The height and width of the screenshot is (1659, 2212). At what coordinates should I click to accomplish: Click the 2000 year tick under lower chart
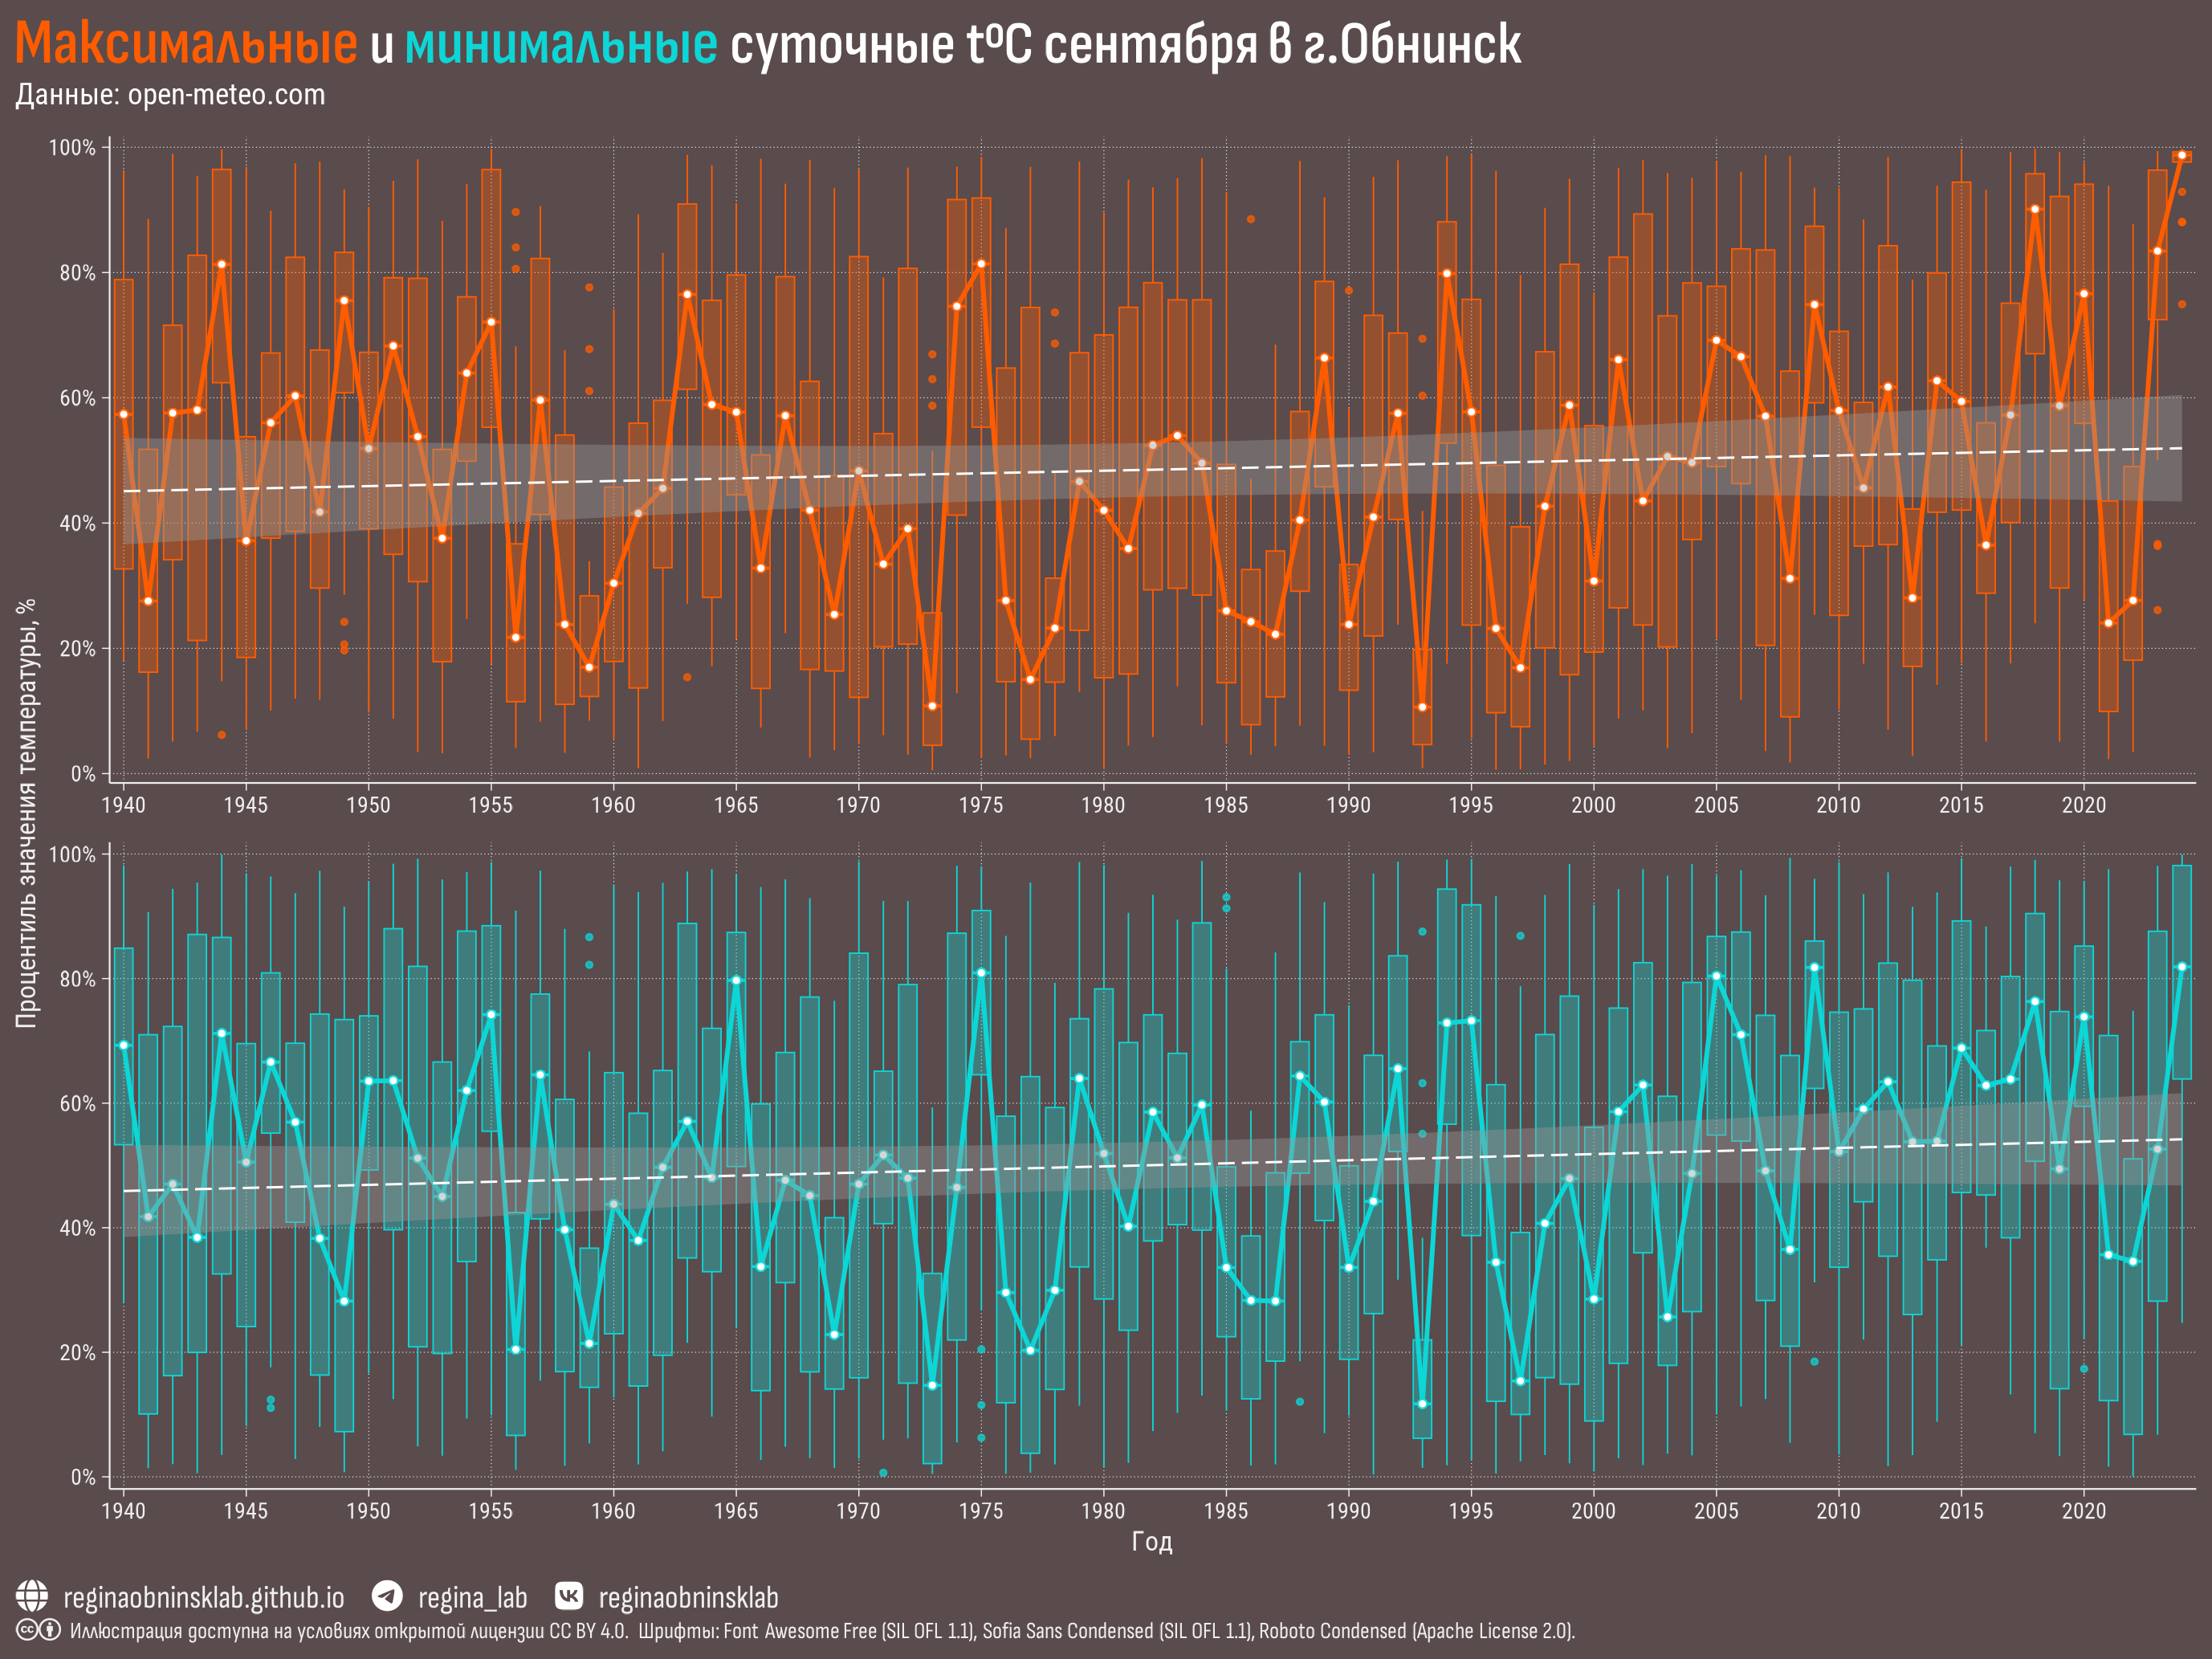pyautogui.click(x=1593, y=1510)
